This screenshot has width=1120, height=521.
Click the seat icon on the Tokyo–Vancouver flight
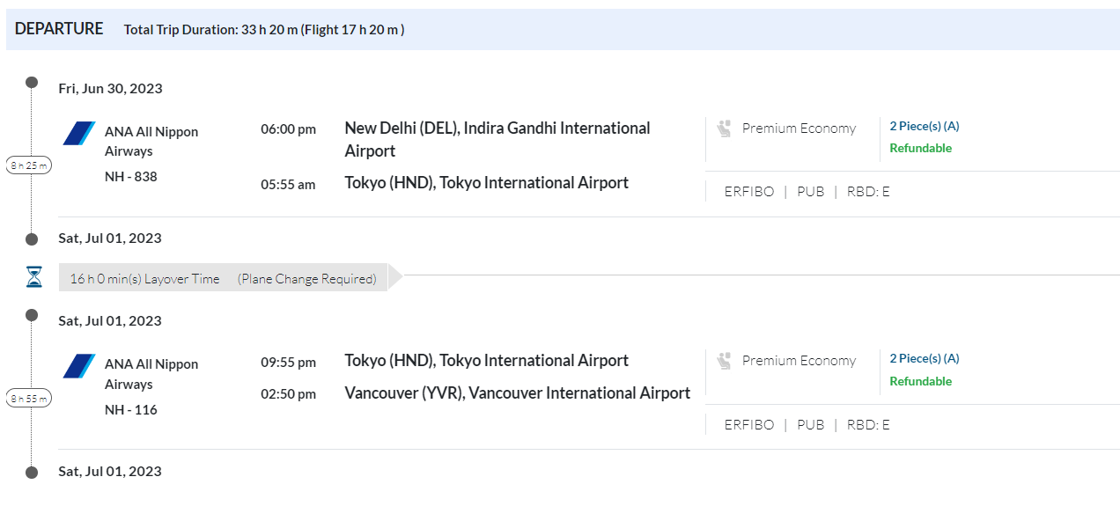click(725, 361)
